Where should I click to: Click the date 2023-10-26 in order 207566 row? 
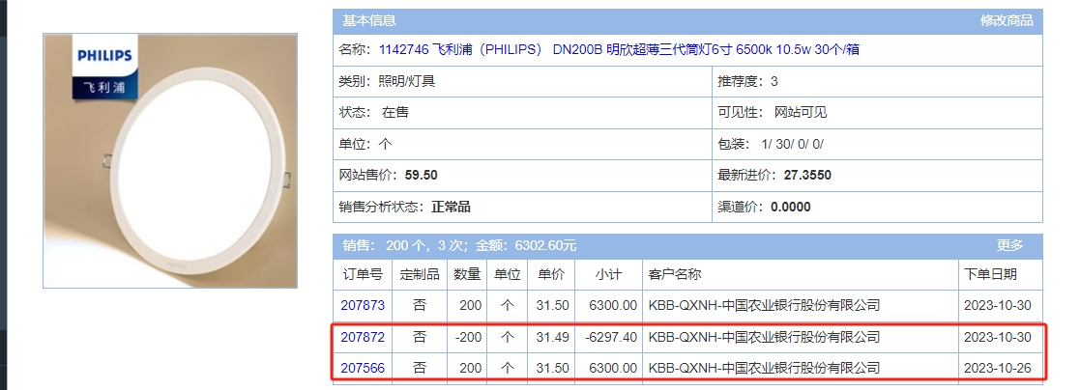point(998,368)
